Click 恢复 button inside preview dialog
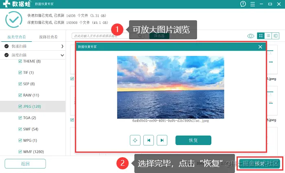This screenshot has width=285, height=173. (193, 140)
